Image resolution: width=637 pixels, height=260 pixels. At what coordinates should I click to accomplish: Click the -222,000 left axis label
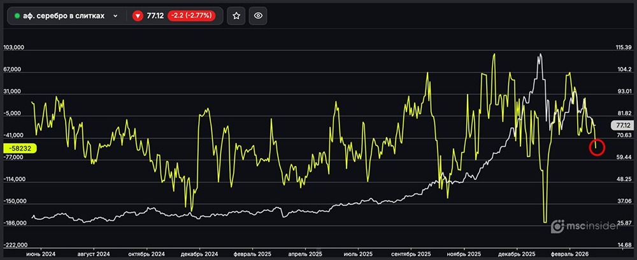pos(14,245)
